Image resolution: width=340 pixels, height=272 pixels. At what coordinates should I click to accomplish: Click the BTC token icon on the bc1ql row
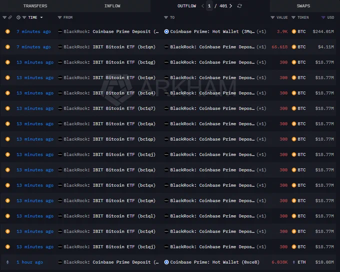tap(294, 216)
